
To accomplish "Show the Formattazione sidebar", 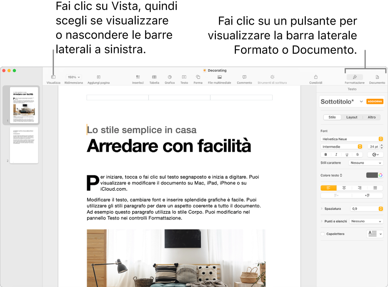I will coord(355,77).
